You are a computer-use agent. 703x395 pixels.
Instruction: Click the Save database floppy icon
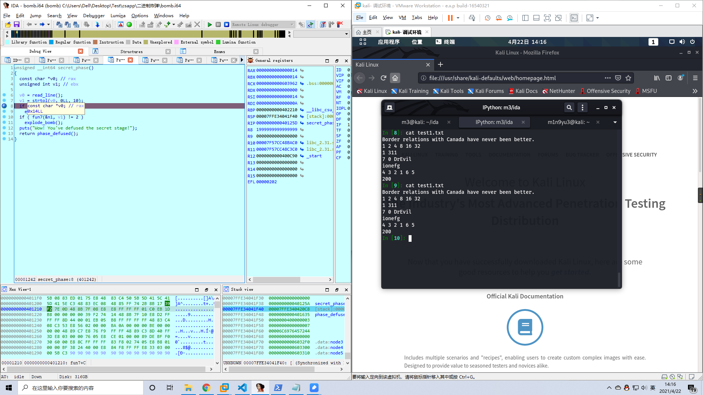pos(16,25)
